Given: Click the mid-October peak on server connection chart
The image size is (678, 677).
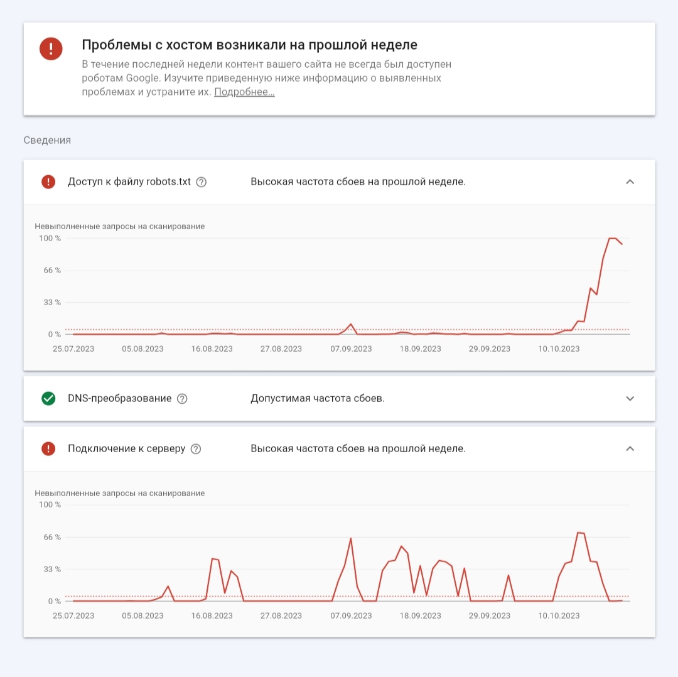Looking at the screenshot, I should (581, 533).
